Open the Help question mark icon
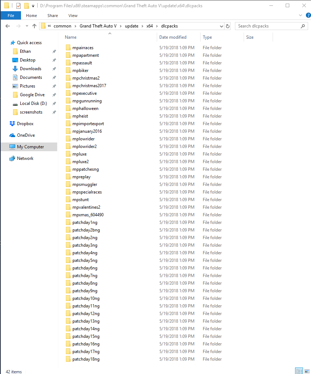The height and width of the screenshot is (374, 311). (308, 15)
